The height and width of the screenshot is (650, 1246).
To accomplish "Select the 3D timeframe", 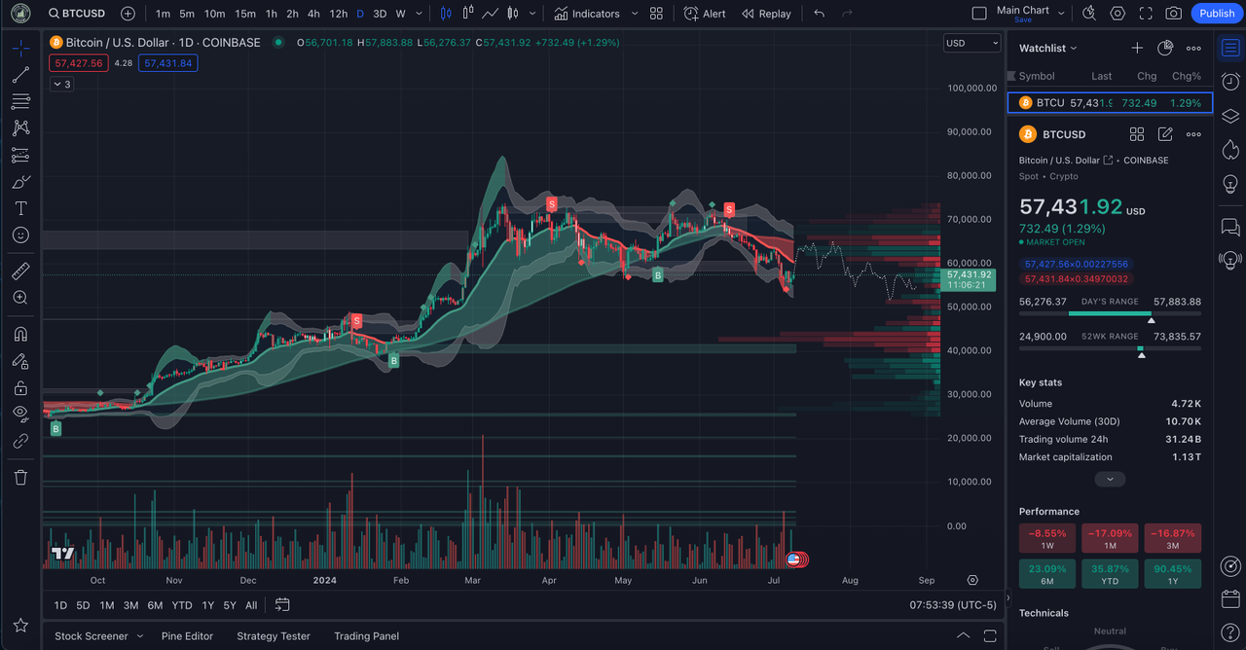I will tap(380, 14).
